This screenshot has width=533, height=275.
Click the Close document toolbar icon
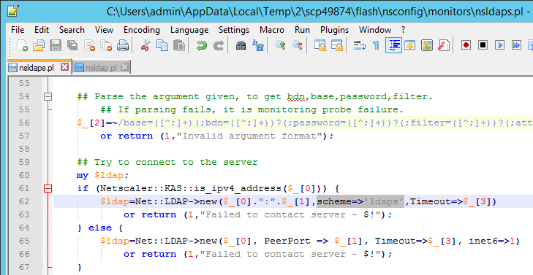[90, 45]
